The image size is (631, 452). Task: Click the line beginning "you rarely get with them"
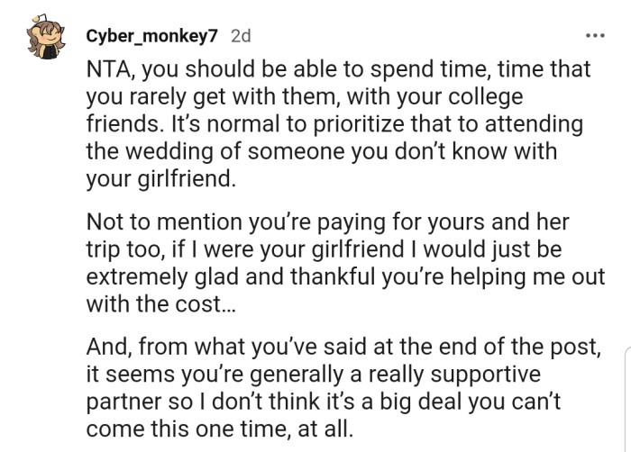click(304, 95)
